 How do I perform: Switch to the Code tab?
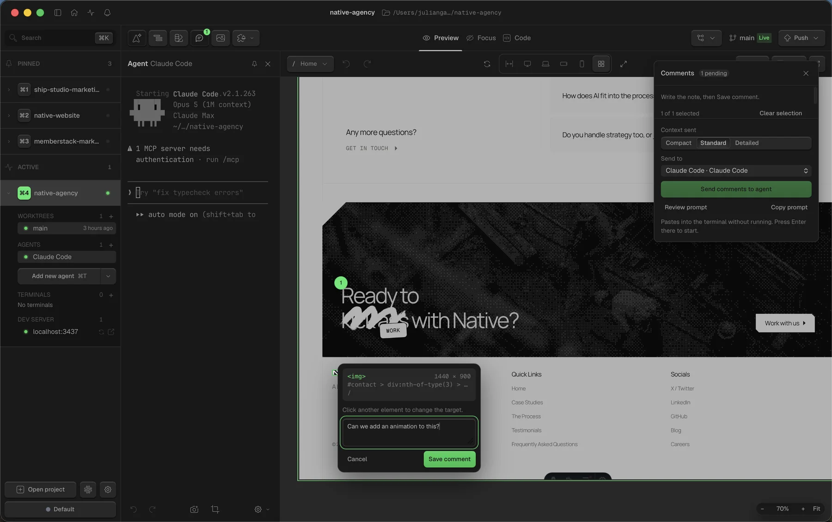pyautogui.click(x=517, y=38)
